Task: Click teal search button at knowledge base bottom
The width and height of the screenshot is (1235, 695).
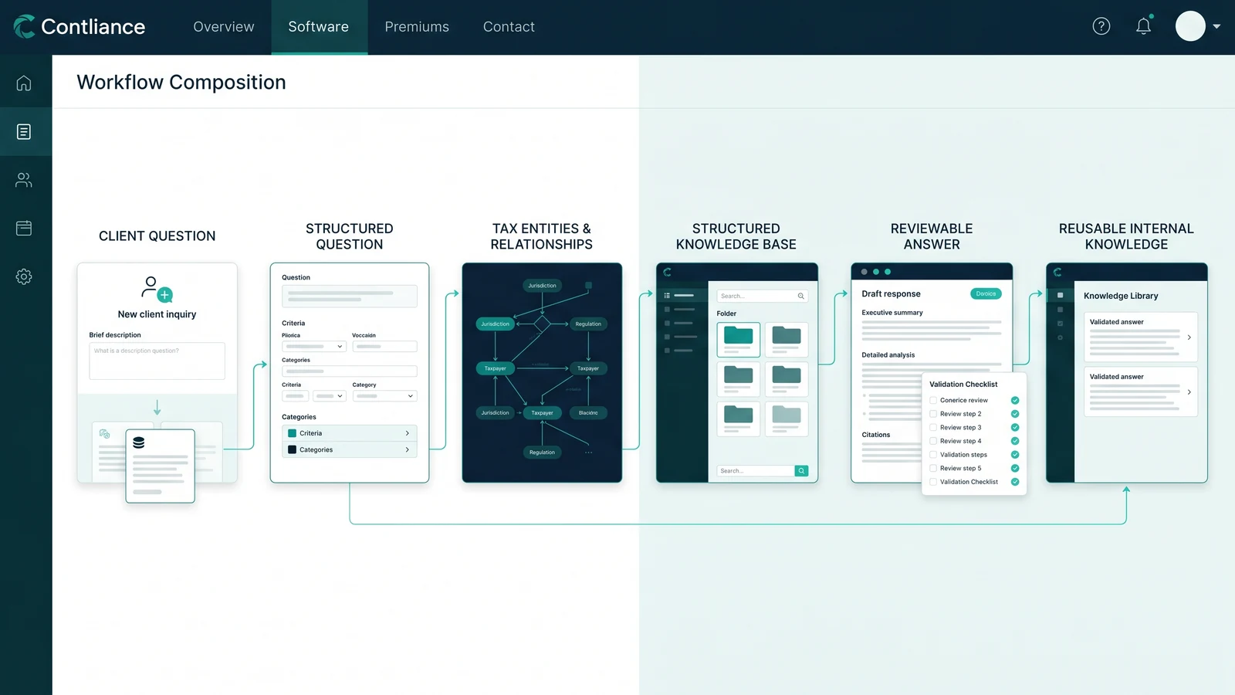Action: (801, 471)
